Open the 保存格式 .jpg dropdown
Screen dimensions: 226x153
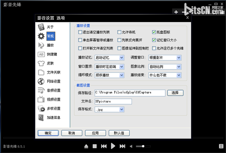click(x=109, y=109)
